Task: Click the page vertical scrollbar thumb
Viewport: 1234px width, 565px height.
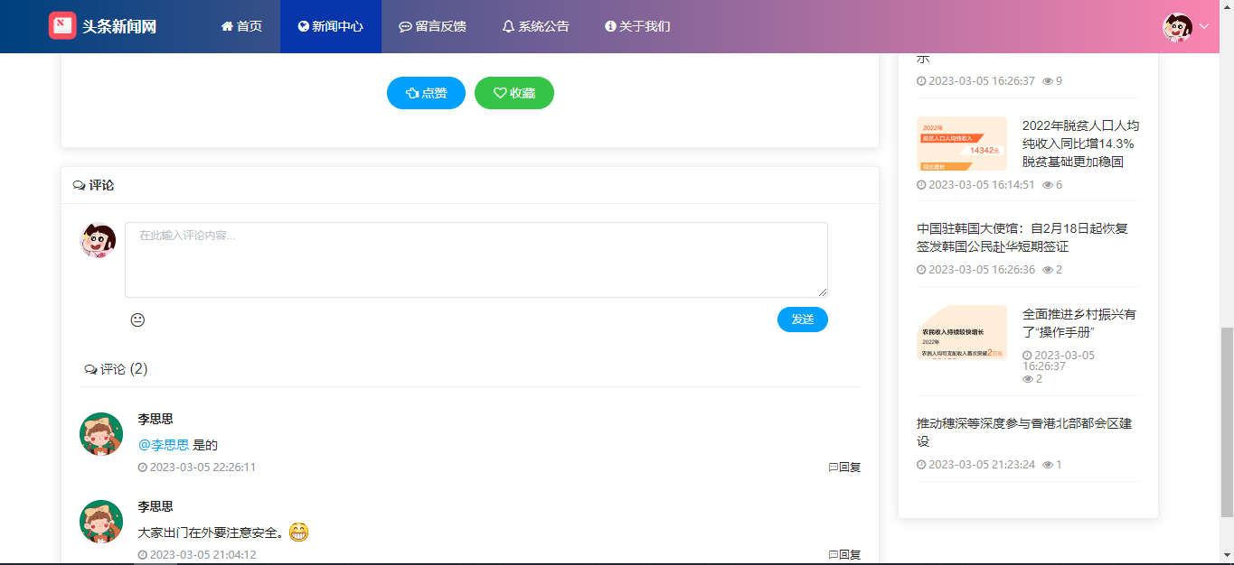Action: click(1226, 422)
